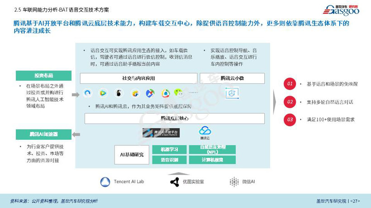Click the Tencent Video play-triangle icon
The image size is (371, 208).
[103, 93]
